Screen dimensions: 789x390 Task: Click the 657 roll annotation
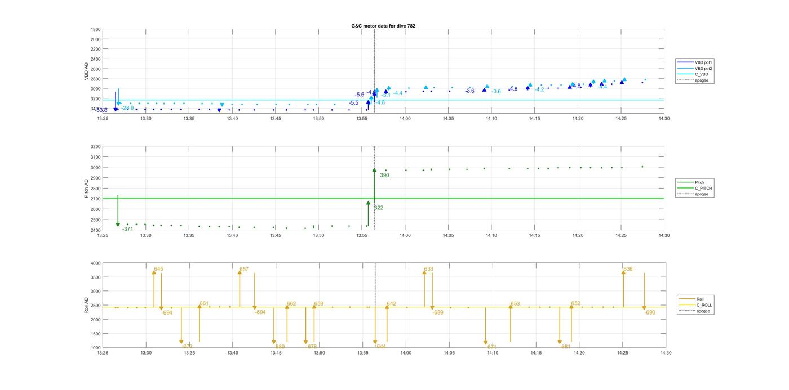pos(244,270)
